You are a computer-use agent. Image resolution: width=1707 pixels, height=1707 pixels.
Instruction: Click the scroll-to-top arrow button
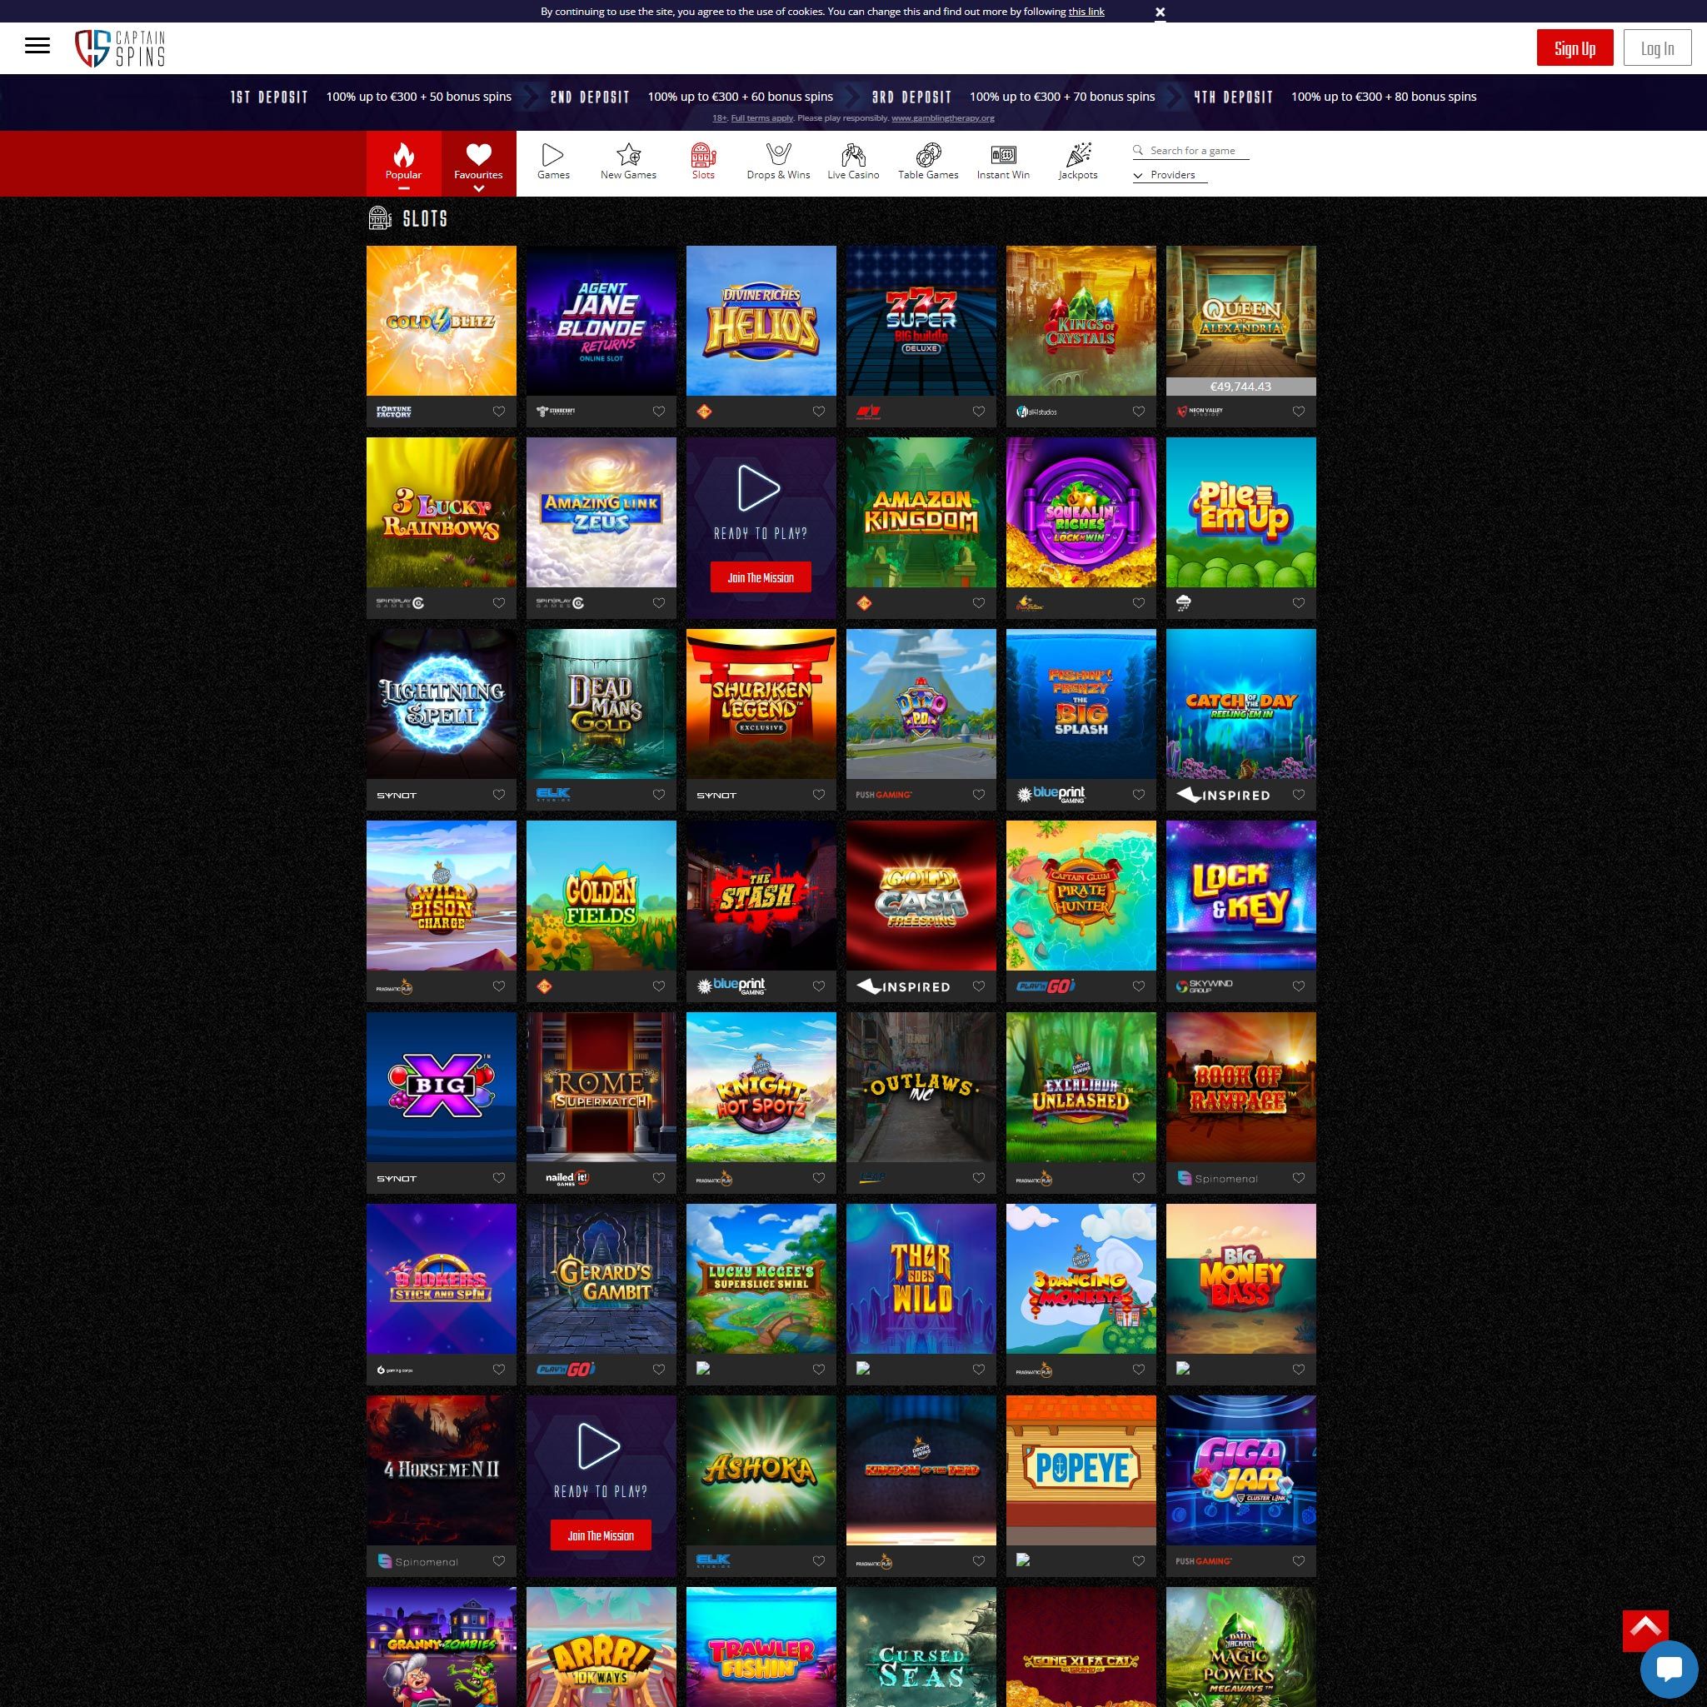click(x=1645, y=1630)
